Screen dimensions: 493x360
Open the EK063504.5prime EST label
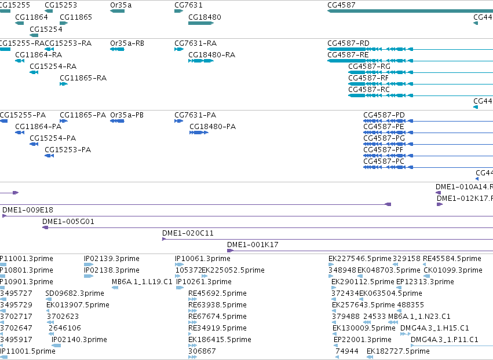(390, 293)
